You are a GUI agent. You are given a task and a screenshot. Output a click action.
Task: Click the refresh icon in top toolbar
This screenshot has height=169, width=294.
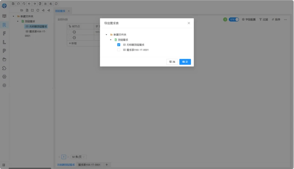pos(56,4)
